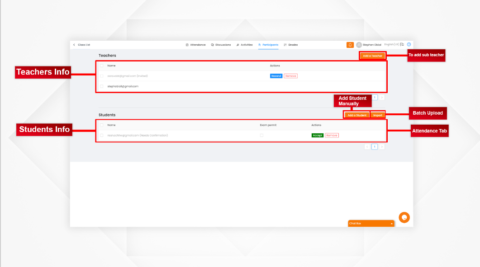480x267 pixels.
Task: Go back using Class list arrow
Action: pyautogui.click(x=74, y=45)
